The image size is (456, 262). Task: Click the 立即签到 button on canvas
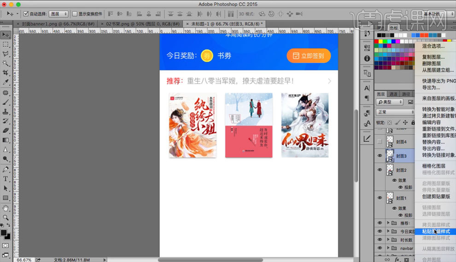[309, 56]
